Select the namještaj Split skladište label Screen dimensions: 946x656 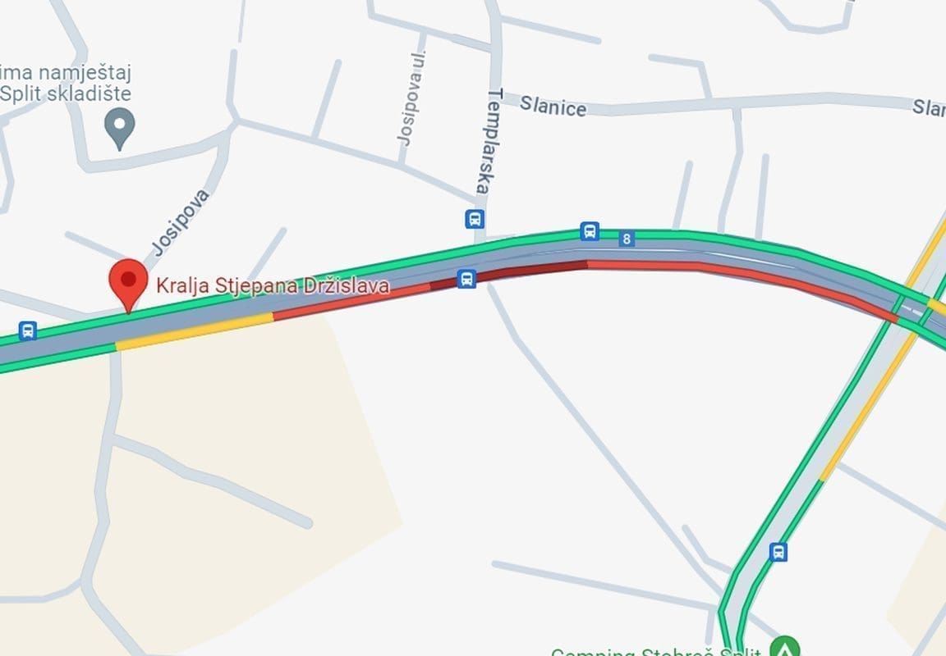[x=65, y=83]
